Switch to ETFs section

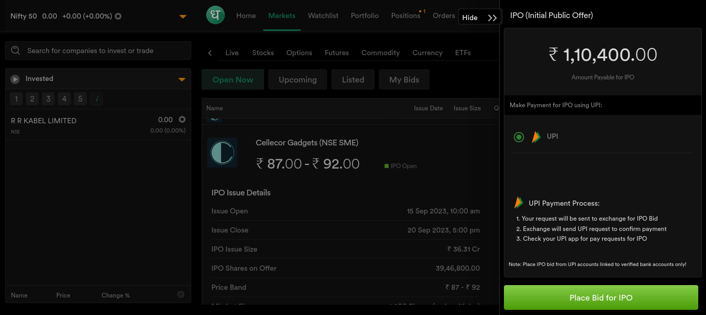(463, 53)
